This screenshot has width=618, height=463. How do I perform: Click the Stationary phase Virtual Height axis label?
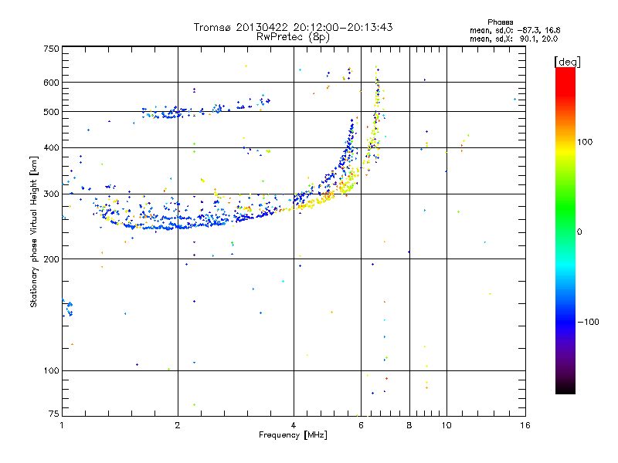point(34,231)
